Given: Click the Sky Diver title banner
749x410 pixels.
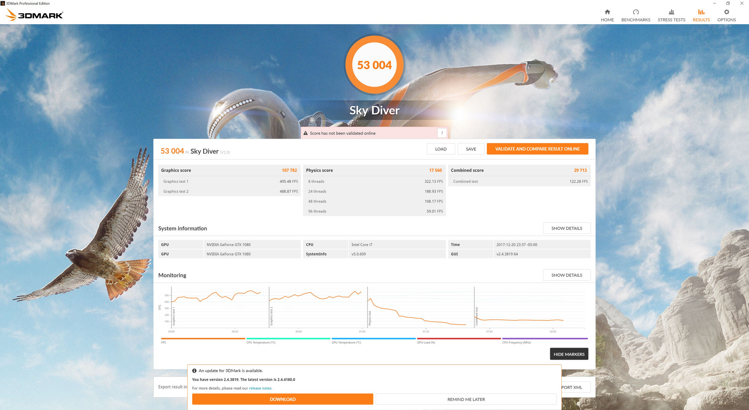Looking at the screenshot, I should [374, 111].
